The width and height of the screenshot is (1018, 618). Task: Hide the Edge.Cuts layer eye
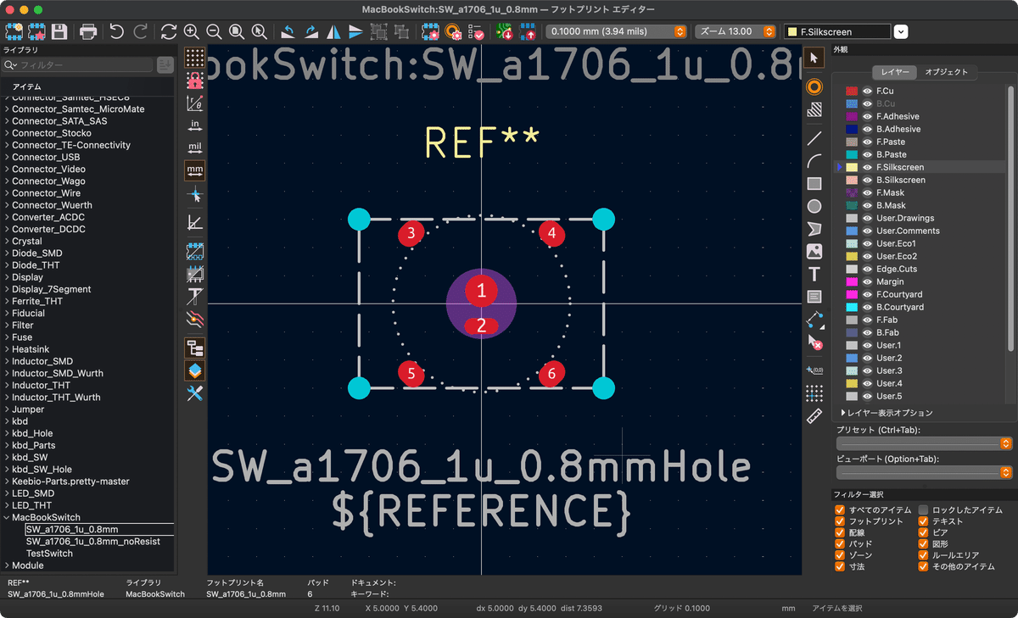pyautogui.click(x=868, y=269)
